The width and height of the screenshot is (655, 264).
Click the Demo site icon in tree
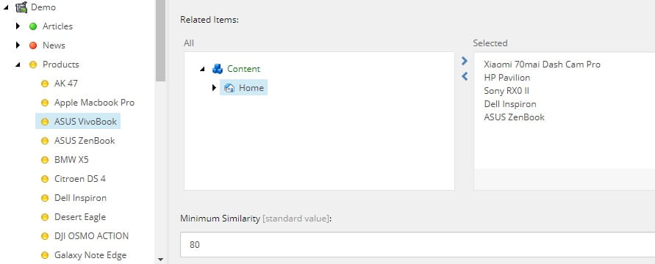click(x=21, y=7)
